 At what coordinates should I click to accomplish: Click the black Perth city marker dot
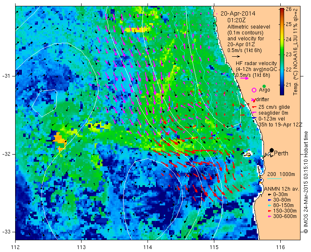(x=272, y=150)
